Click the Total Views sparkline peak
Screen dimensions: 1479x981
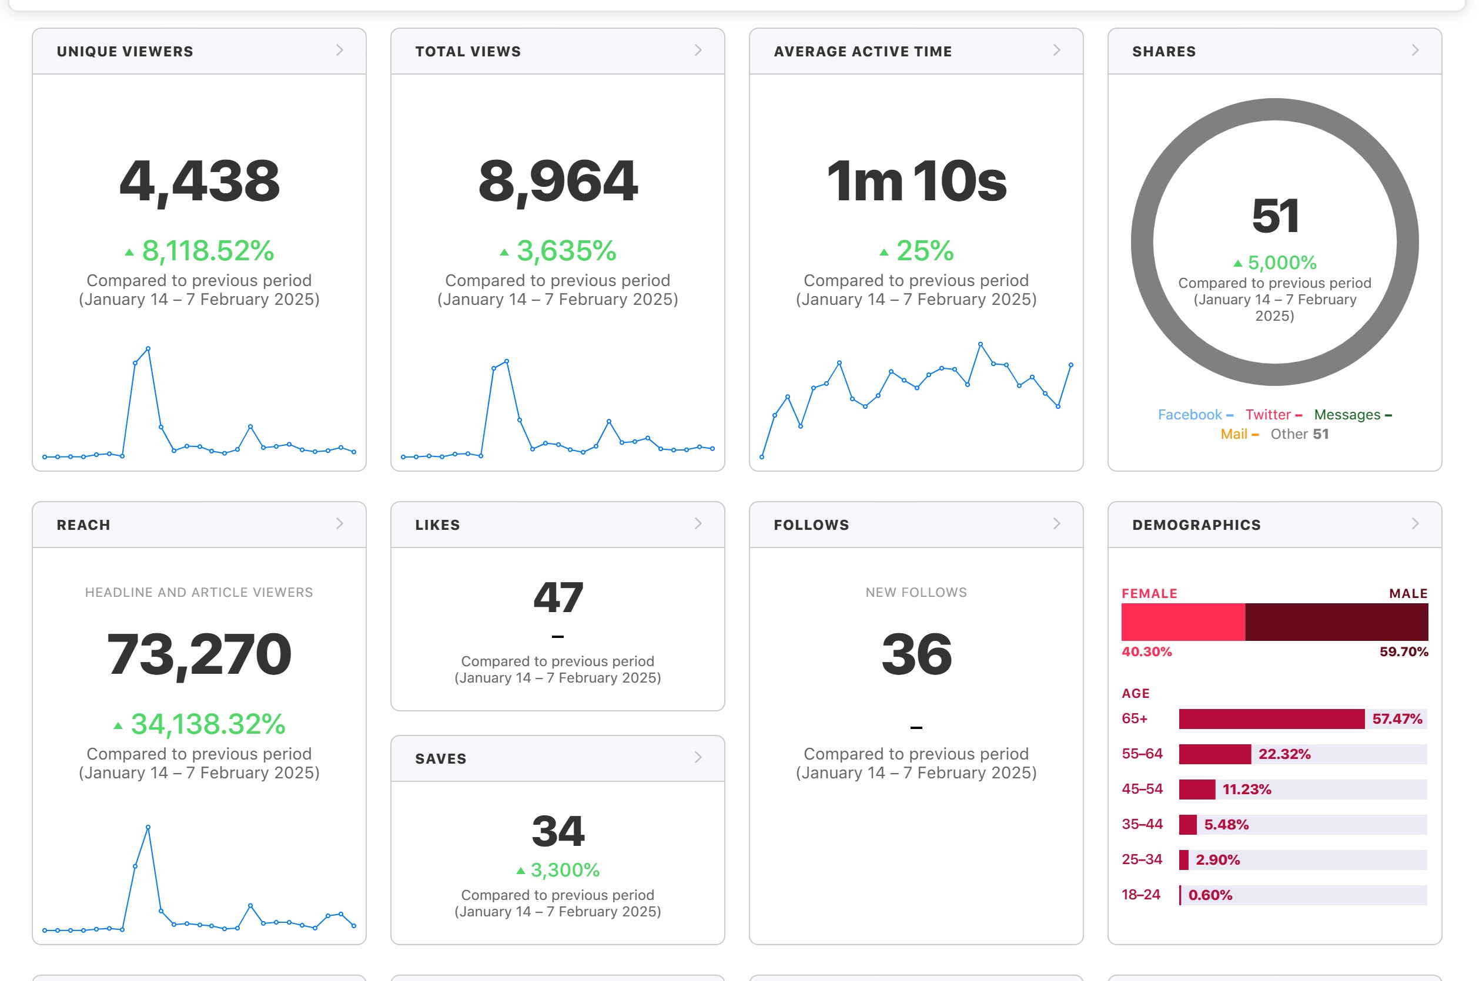[506, 362]
